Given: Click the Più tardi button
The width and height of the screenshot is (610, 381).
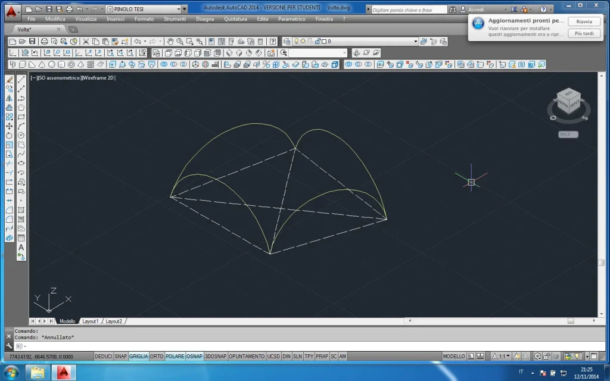Looking at the screenshot, I should [x=584, y=33].
